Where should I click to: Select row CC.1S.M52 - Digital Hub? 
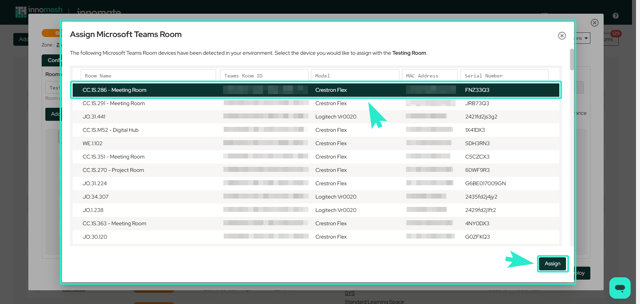pos(316,130)
